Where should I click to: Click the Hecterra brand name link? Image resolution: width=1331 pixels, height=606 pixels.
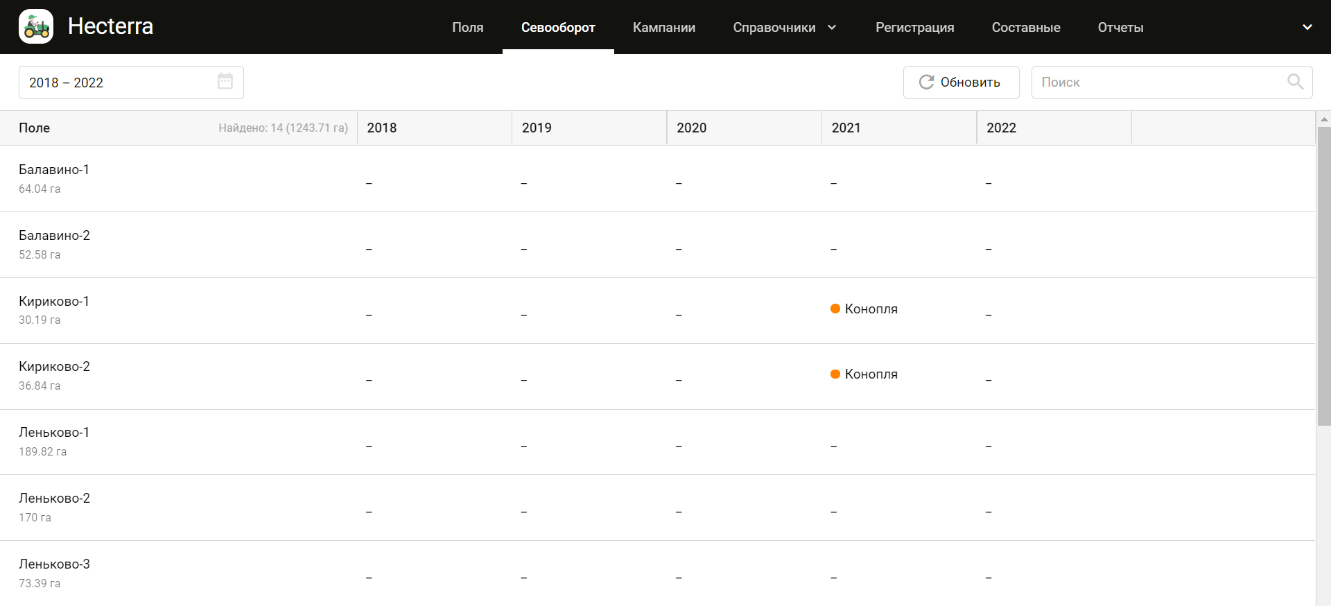click(x=110, y=26)
